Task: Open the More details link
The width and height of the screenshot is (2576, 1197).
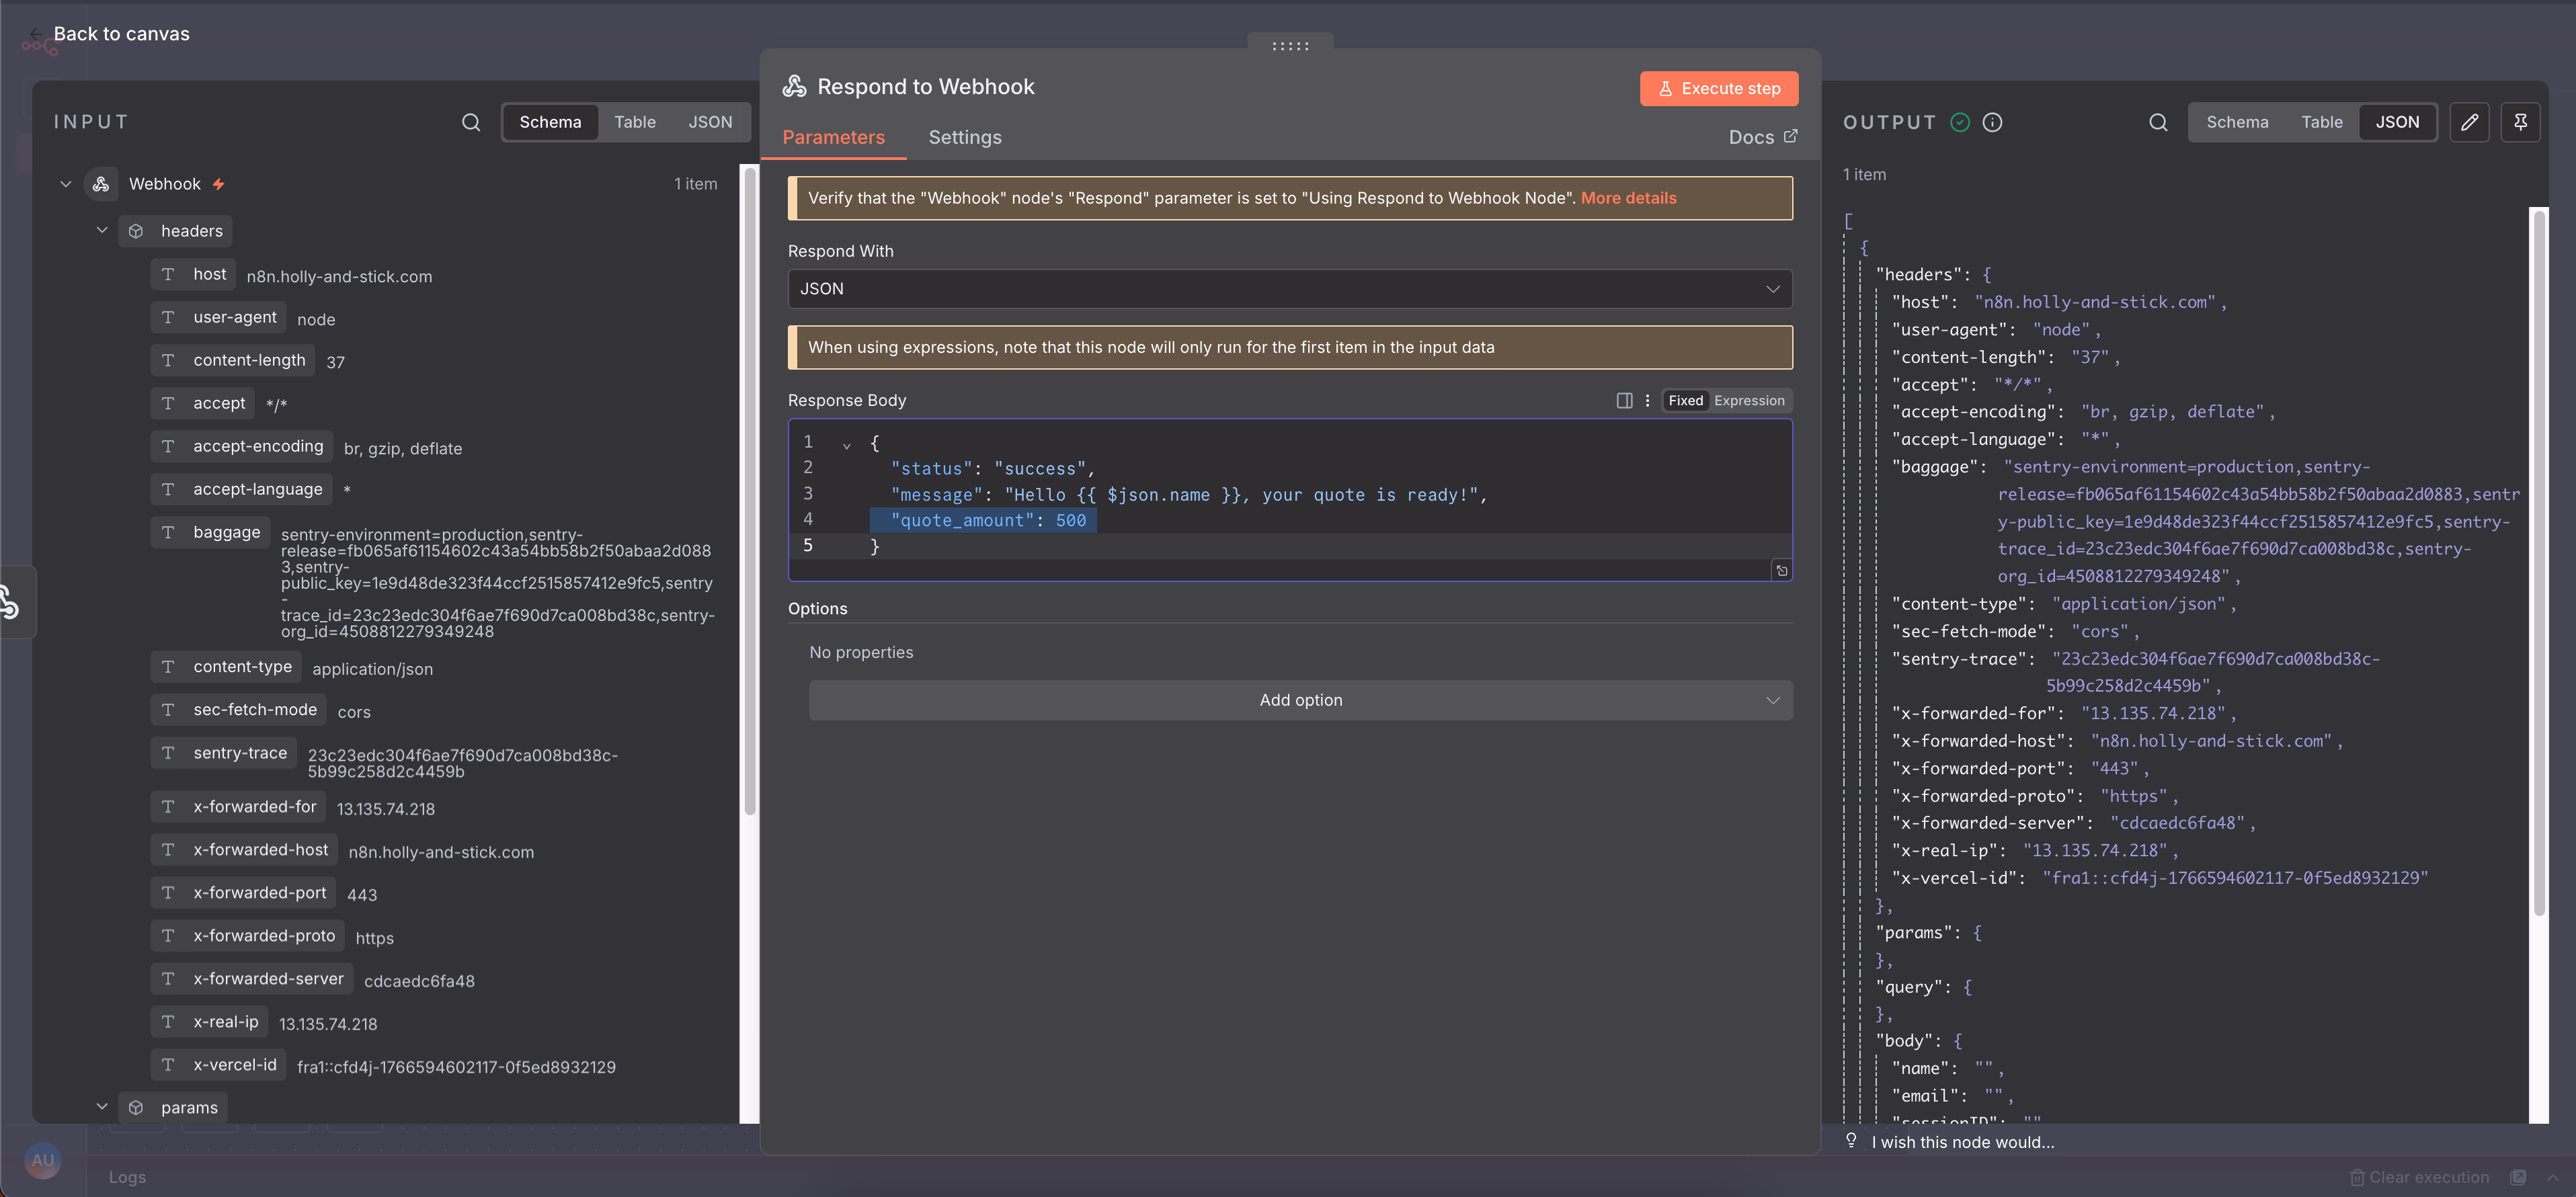Action: pyautogui.click(x=1628, y=198)
